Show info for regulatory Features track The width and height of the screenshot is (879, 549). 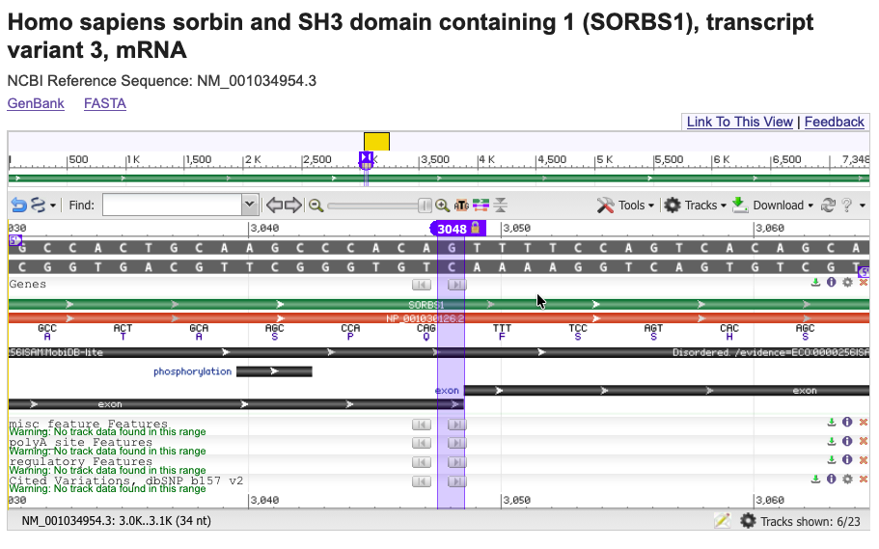click(x=847, y=460)
